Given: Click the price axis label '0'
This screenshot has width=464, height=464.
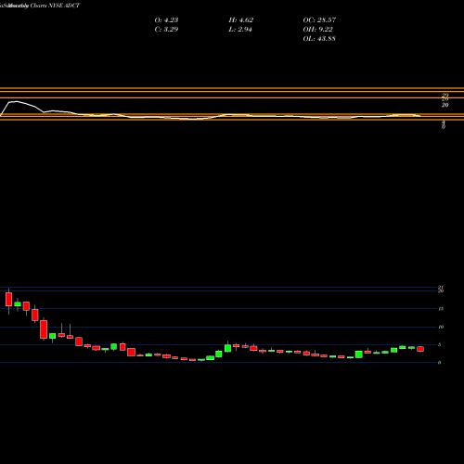Looking at the screenshot, I should point(440,363).
